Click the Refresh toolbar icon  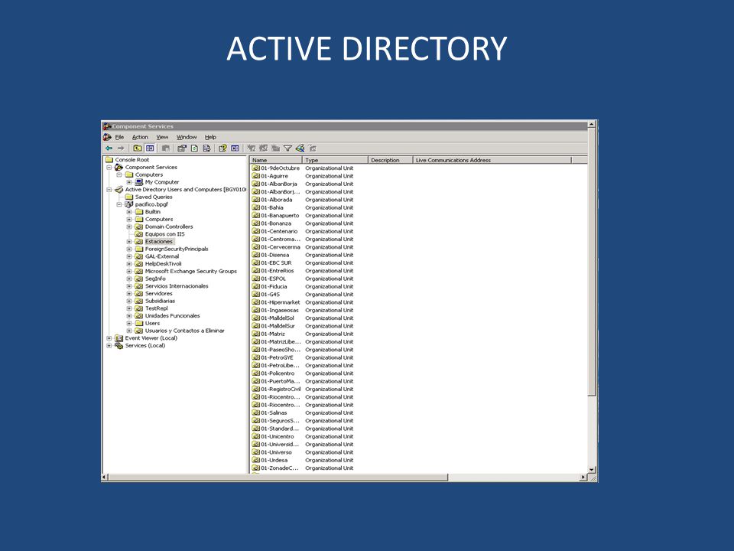click(194, 148)
